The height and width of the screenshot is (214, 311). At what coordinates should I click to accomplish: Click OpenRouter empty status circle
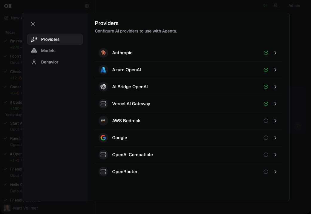point(266,172)
